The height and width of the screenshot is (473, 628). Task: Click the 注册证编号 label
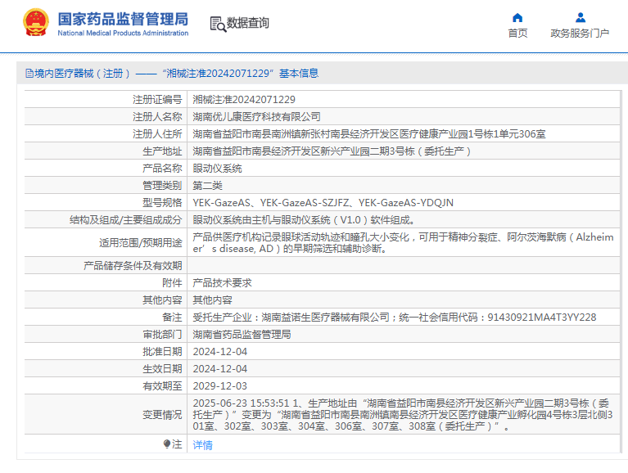[157, 100]
